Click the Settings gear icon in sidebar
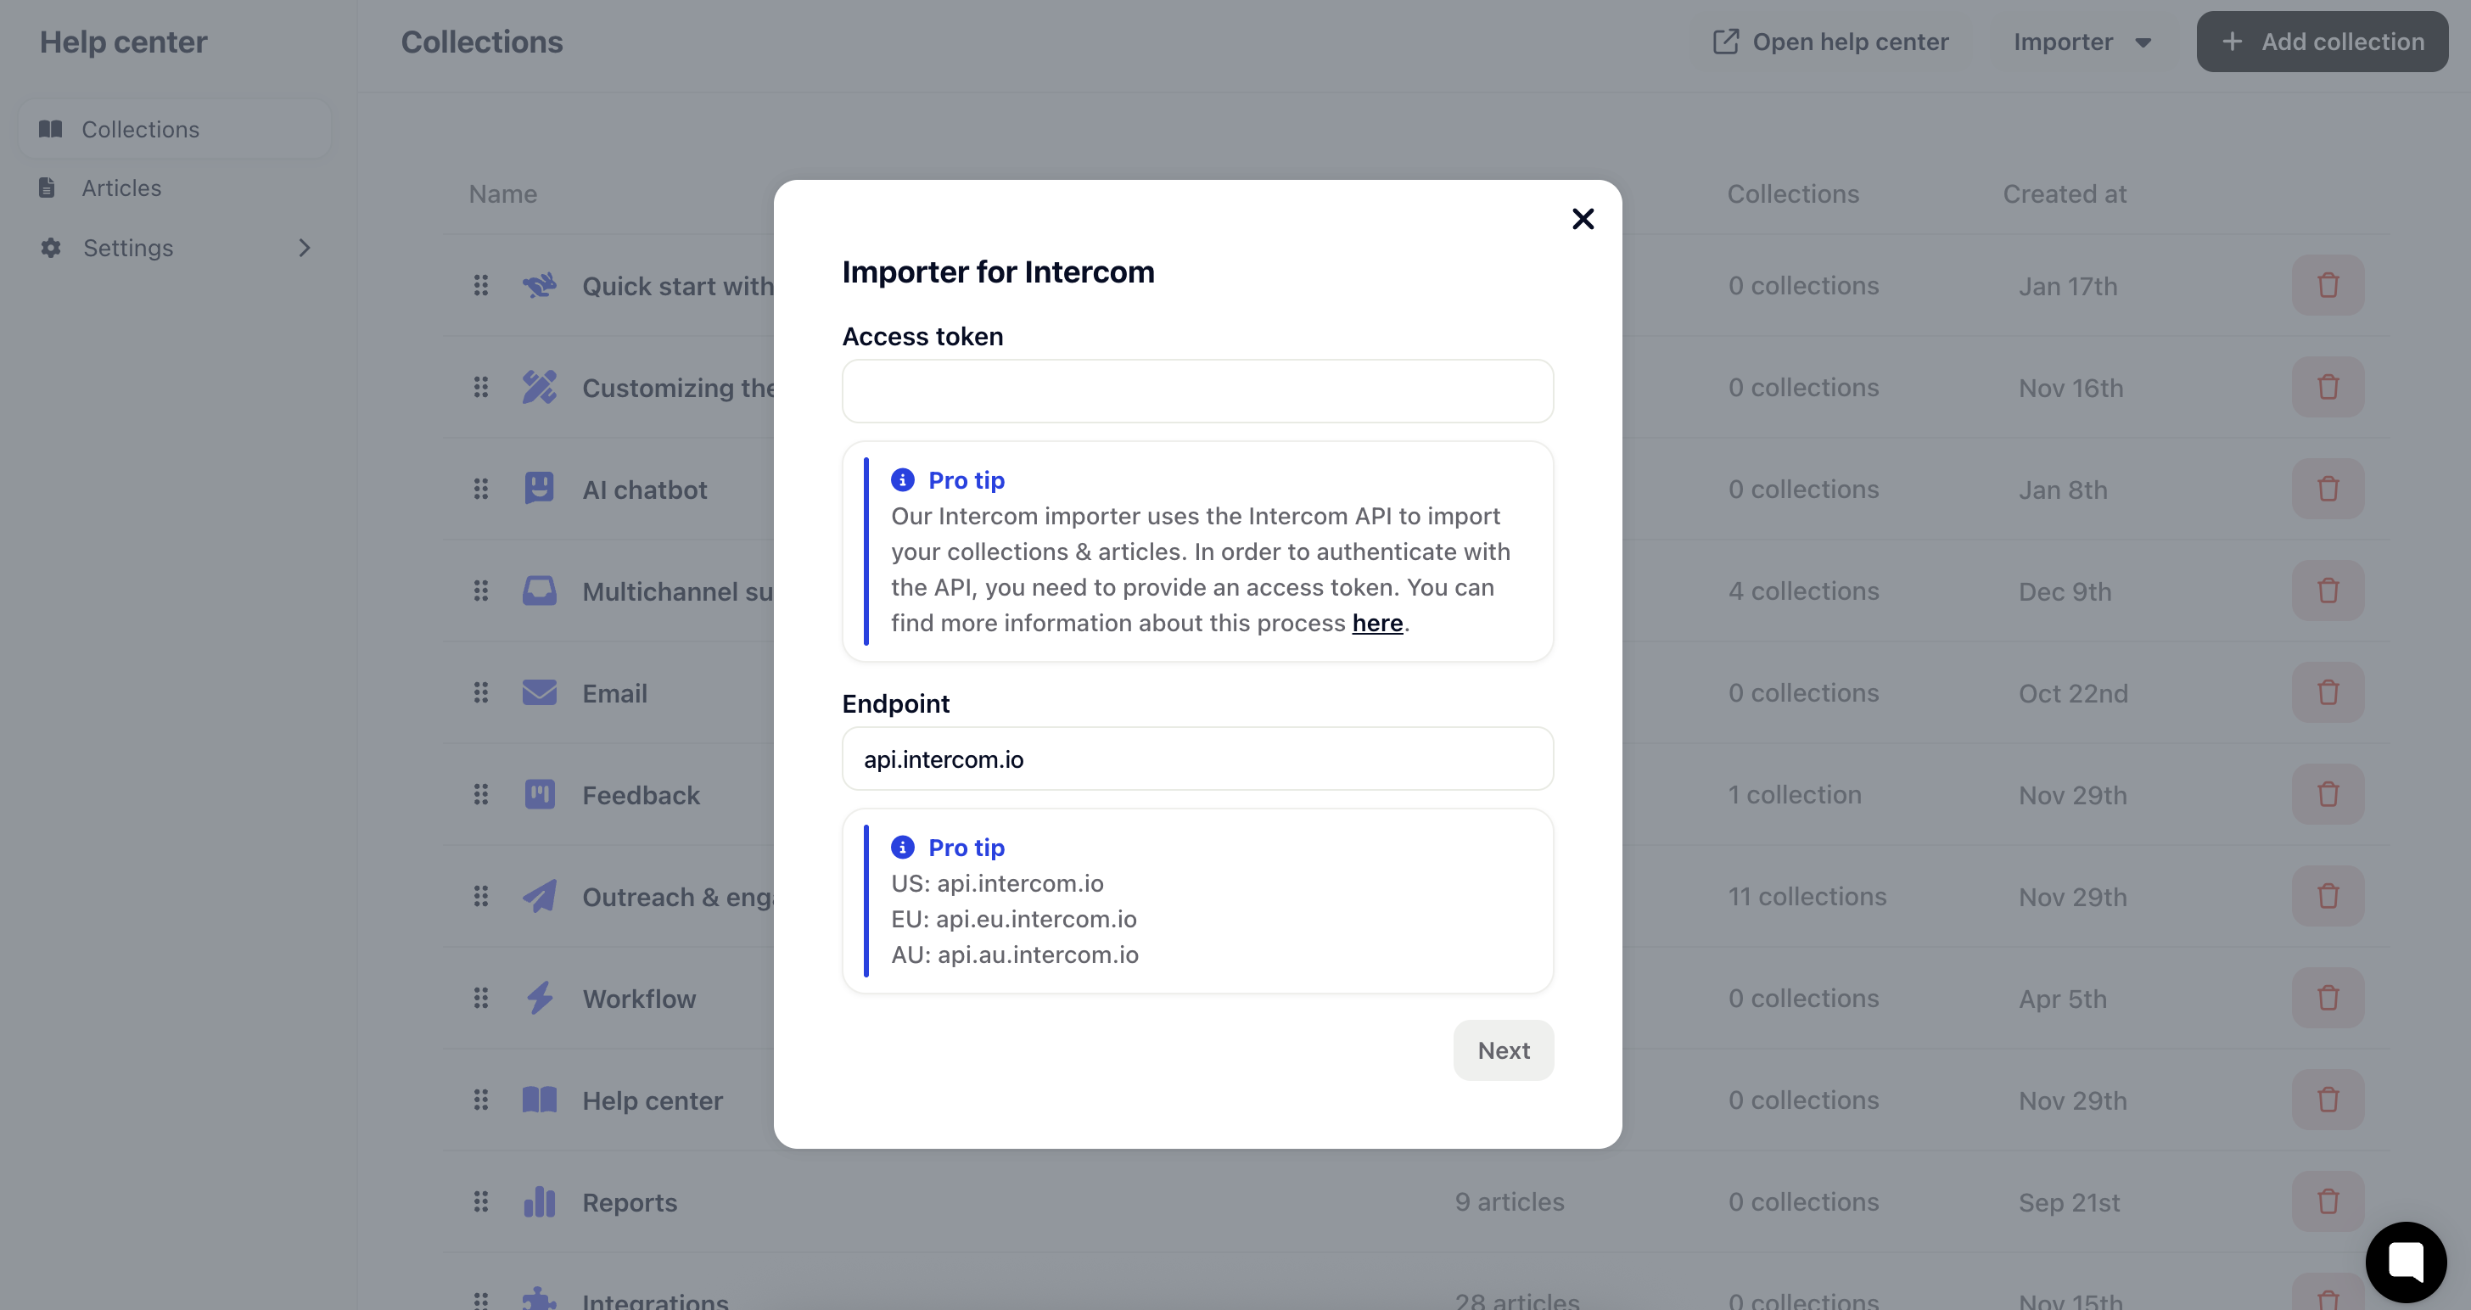This screenshot has width=2471, height=1310. 51,248
